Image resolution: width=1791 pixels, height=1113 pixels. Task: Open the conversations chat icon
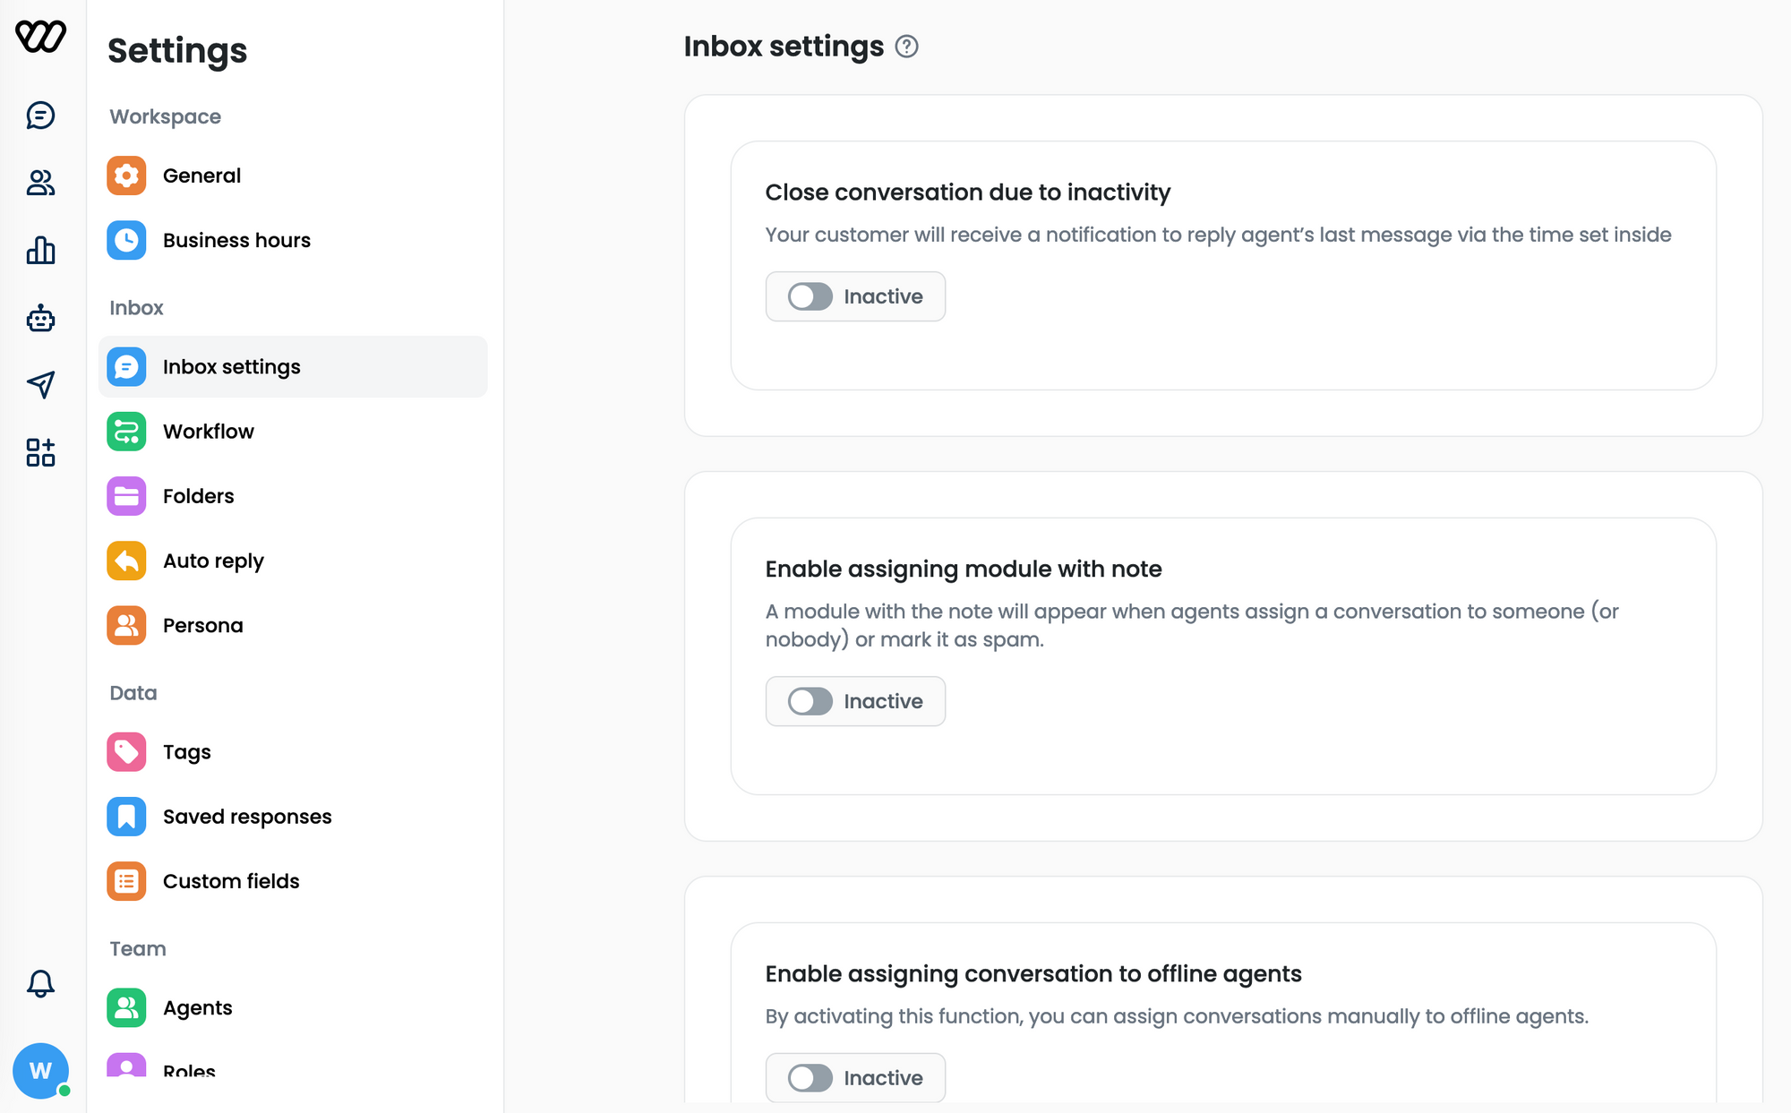pos(40,116)
